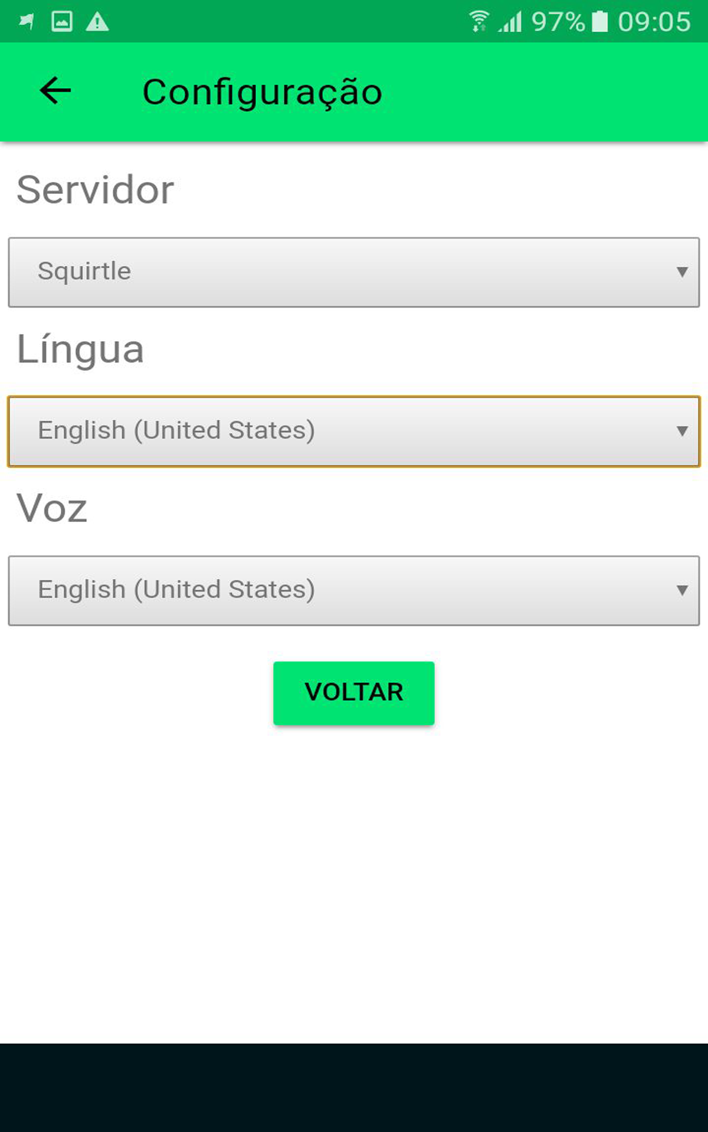Click the signal strength bars icon

[x=511, y=22]
